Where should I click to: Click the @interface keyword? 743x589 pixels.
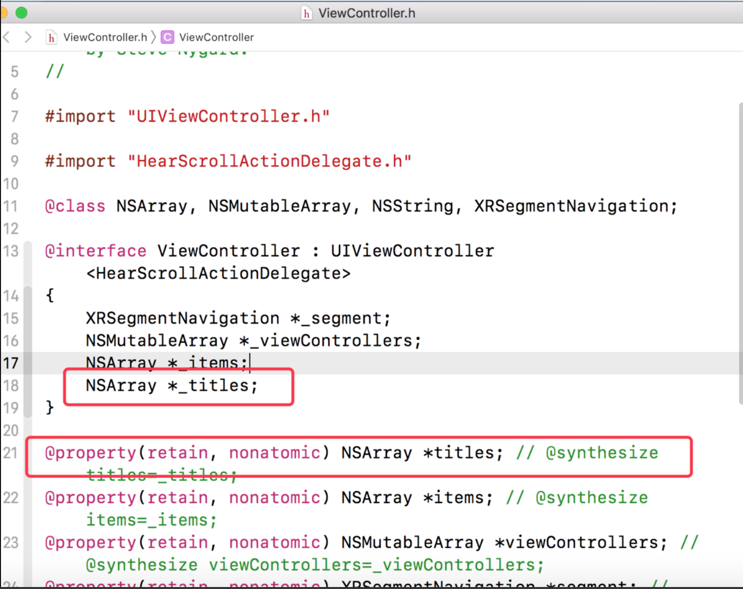point(96,251)
